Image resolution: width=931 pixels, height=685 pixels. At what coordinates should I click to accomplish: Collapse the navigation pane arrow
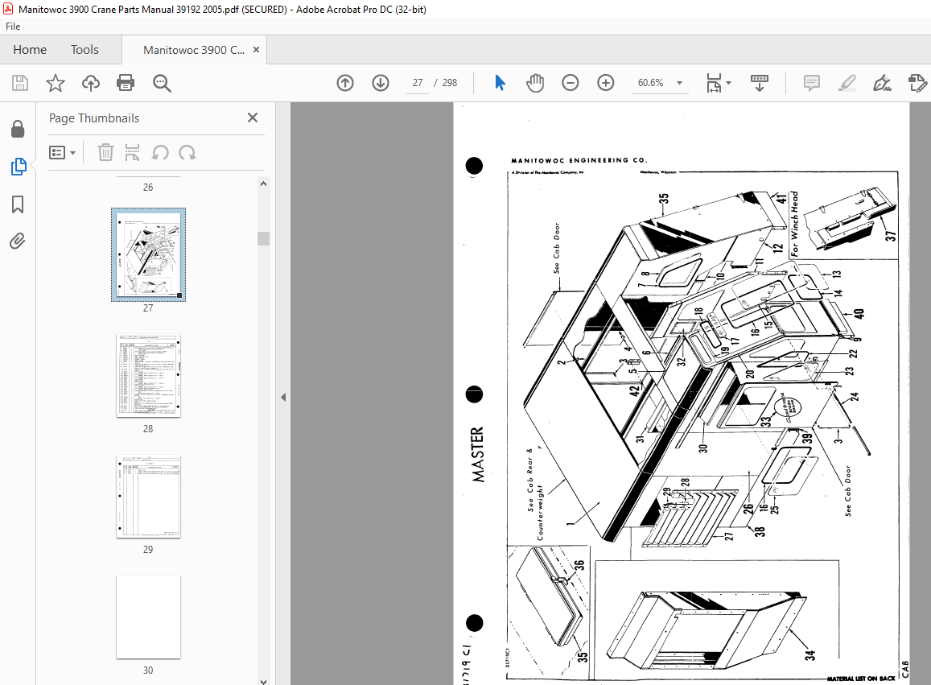tap(283, 397)
